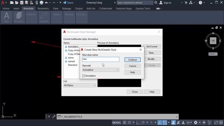
Task: Click the Undo arrow icon
Action: pos(47,2)
